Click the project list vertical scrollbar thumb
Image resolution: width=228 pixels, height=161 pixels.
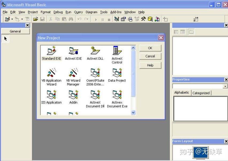point(133,74)
